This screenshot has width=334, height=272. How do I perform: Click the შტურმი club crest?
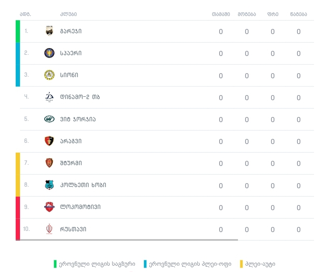49,163
